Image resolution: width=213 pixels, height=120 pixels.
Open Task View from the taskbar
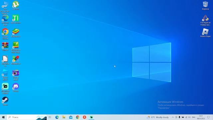(x=50, y=117)
